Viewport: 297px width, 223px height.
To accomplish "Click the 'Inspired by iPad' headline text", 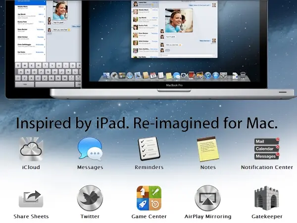I will (147, 123).
